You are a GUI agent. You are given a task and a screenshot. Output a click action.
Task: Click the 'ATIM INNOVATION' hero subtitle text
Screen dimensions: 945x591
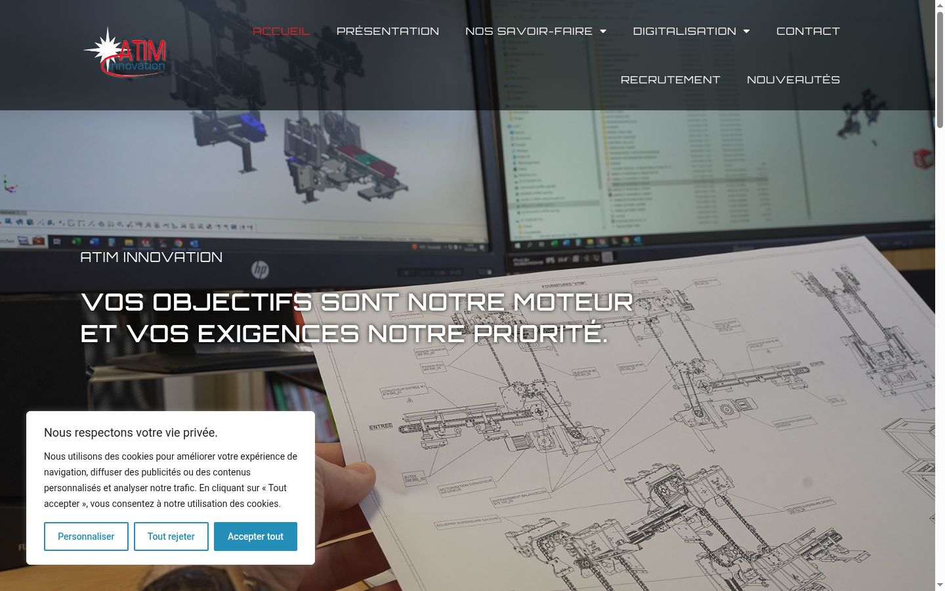[x=152, y=257]
